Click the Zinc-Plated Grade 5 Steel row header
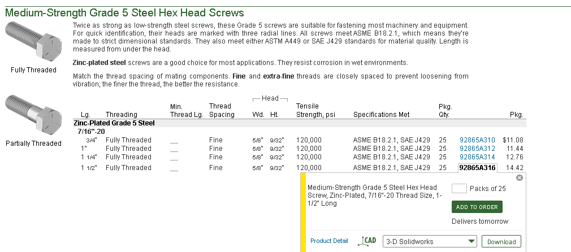 point(114,123)
